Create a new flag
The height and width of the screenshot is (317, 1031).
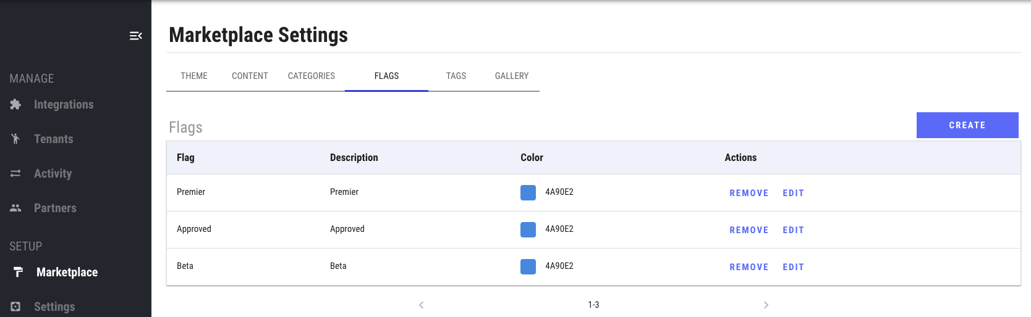coord(967,125)
